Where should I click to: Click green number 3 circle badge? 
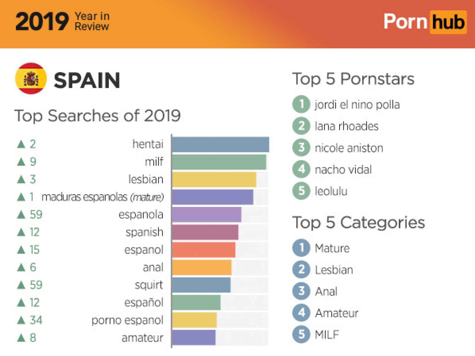coord(301,147)
